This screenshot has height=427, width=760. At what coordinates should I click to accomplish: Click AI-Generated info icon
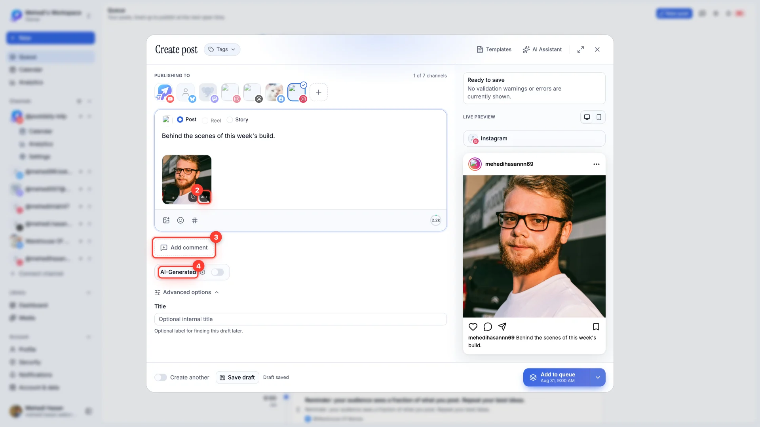pyautogui.click(x=203, y=272)
